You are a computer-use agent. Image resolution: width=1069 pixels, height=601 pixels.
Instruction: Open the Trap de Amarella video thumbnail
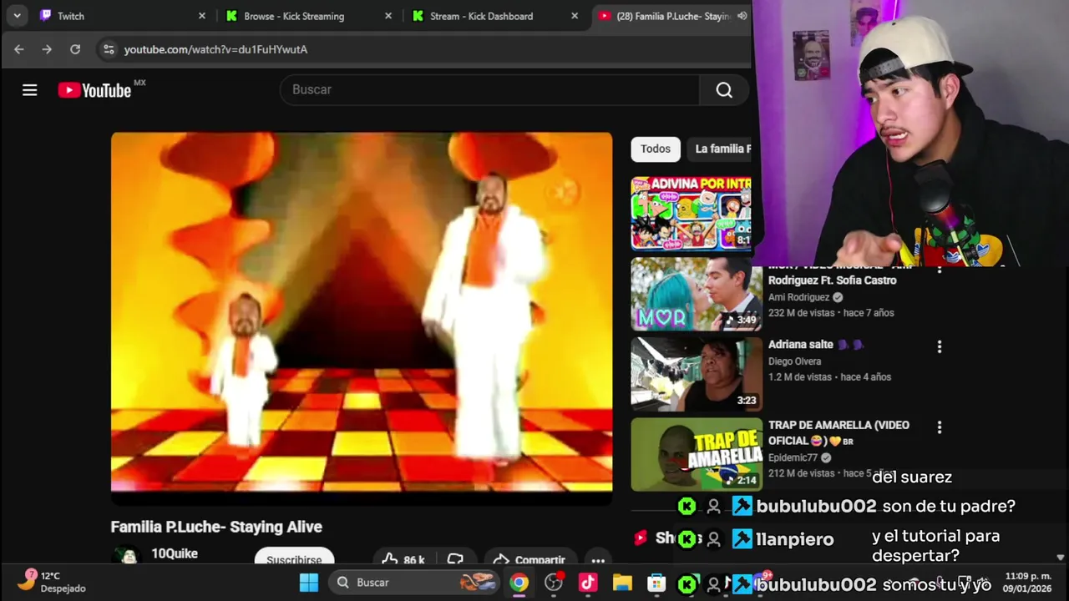pyautogui.click(x=697, y=454)
